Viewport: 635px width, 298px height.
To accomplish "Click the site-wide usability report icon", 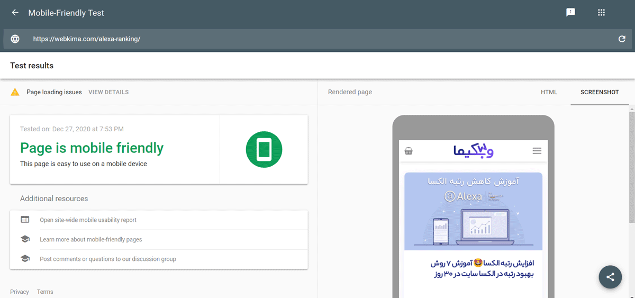I will [25, 220].
